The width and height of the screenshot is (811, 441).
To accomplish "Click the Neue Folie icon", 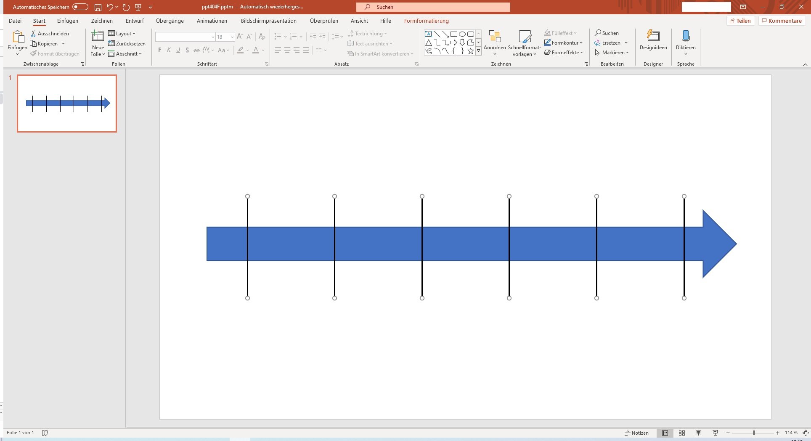I will (98, 36).
